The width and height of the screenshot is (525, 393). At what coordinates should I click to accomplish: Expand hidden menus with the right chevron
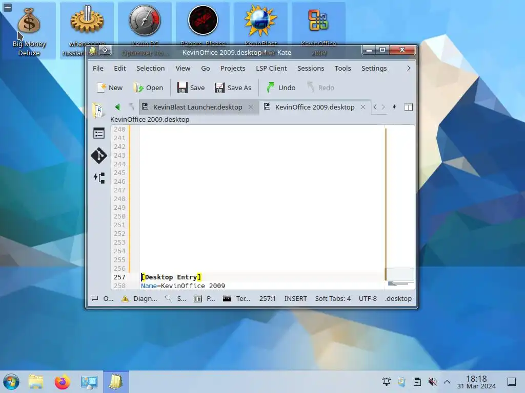pos(409,68)
